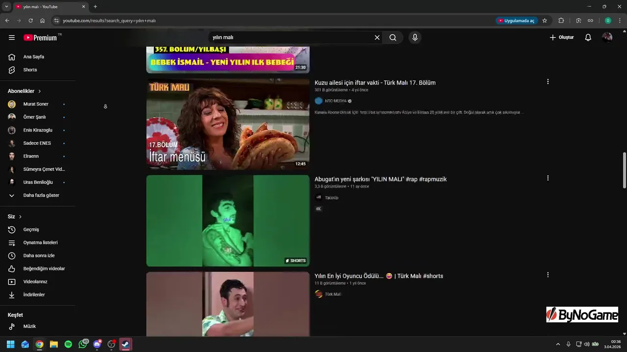Open NTC MEDYA channel link
627x352 pixels.
tap(335, 101)
